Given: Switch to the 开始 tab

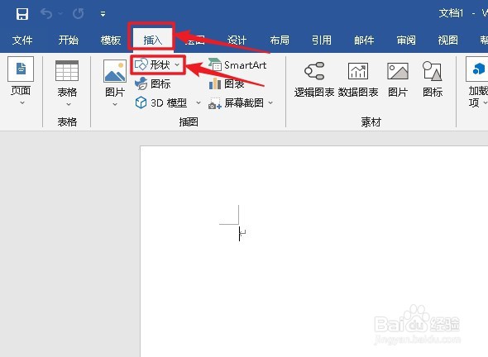Looking at the screenshot, I should click(x=69, y=40).
